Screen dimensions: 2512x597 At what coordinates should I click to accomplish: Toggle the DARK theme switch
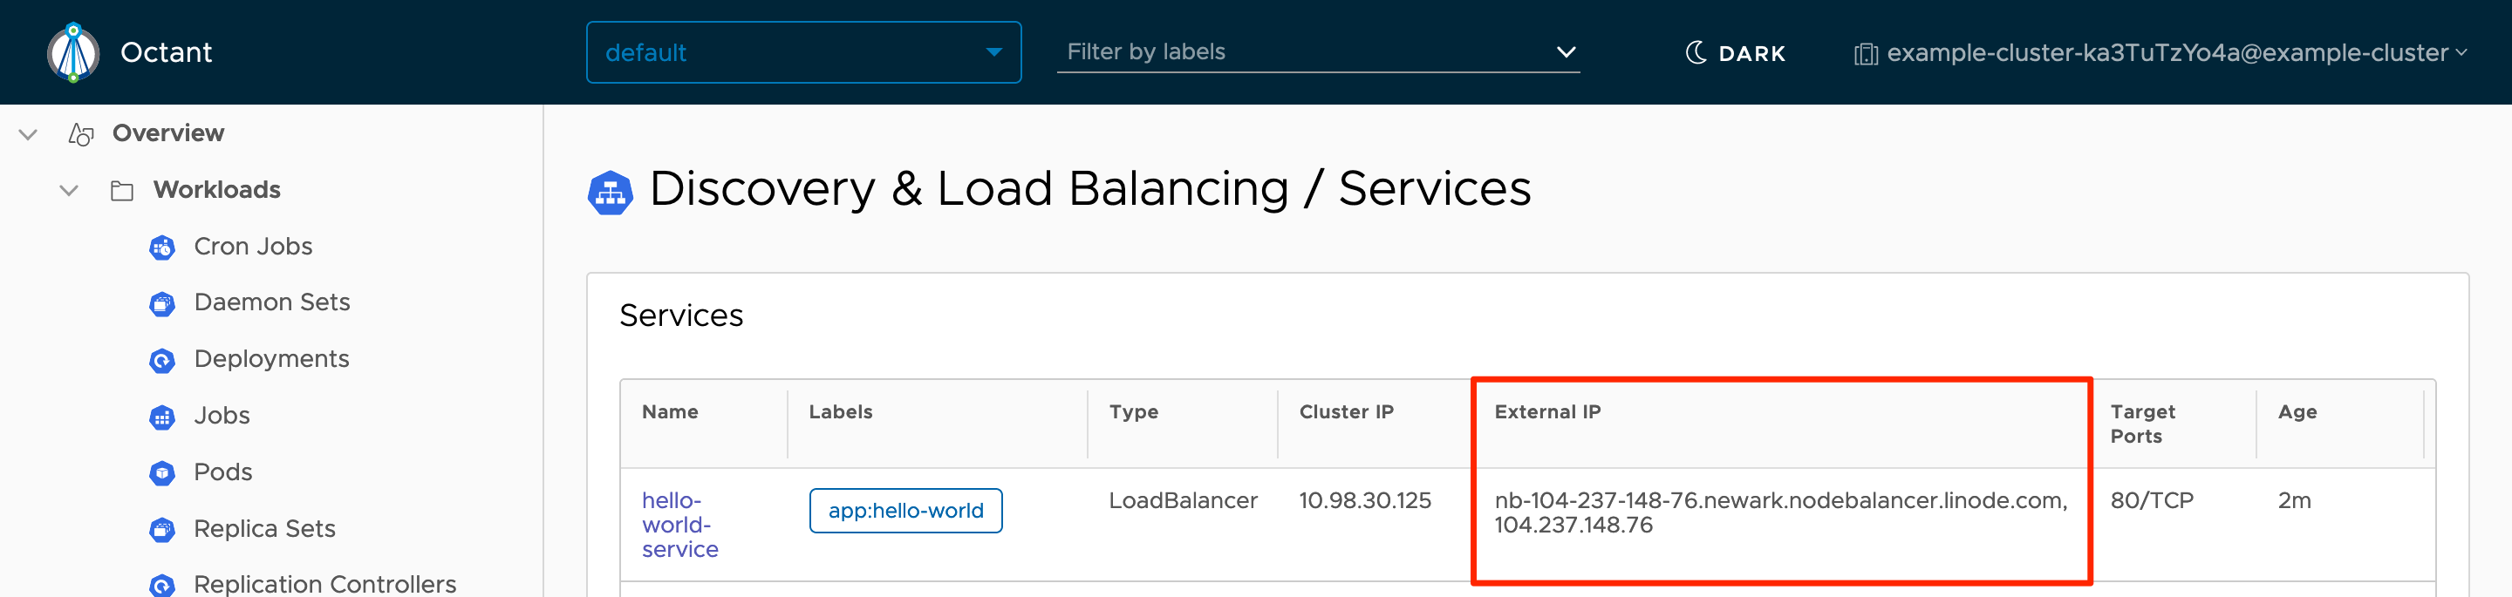pos(1736,52)
